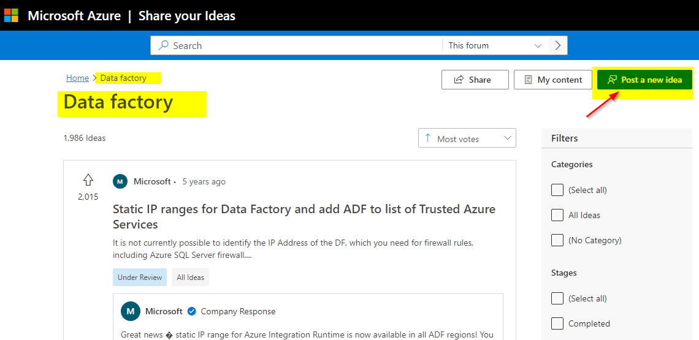Tick the Completed stage checkbox
699x340 pixels.
point(557,323)
